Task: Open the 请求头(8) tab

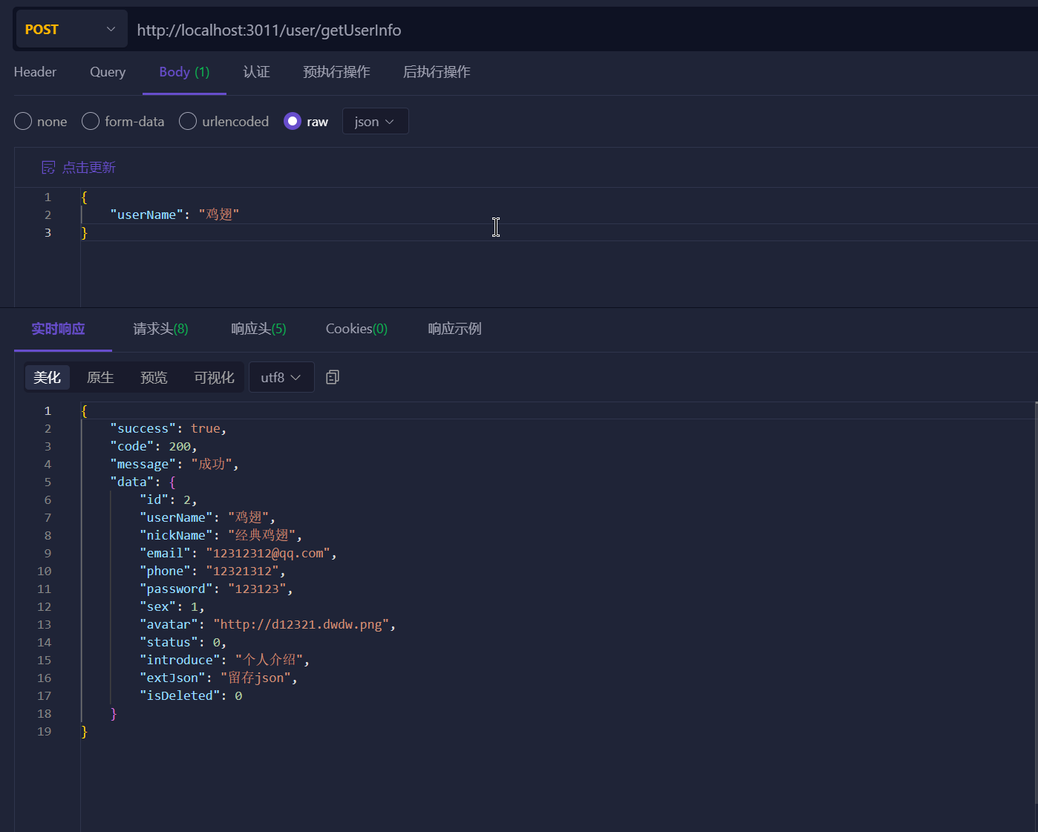Action: tap(160, 329)
